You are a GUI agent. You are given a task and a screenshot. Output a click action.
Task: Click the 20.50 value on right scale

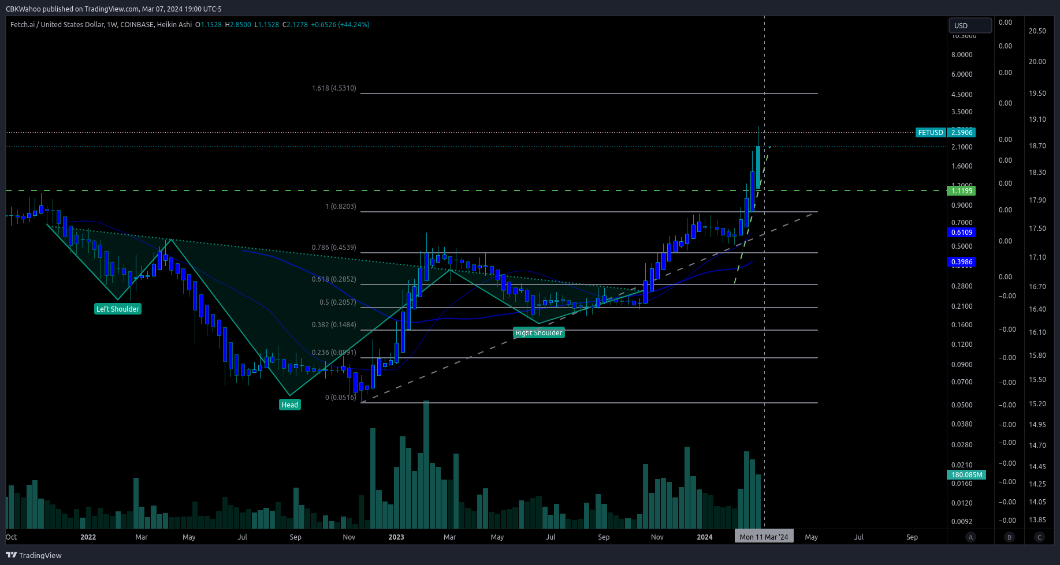coord(1037,31)
